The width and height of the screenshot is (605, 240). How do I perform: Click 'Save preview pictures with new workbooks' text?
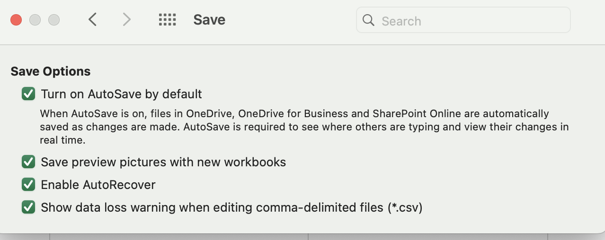(x=163, y=162)
